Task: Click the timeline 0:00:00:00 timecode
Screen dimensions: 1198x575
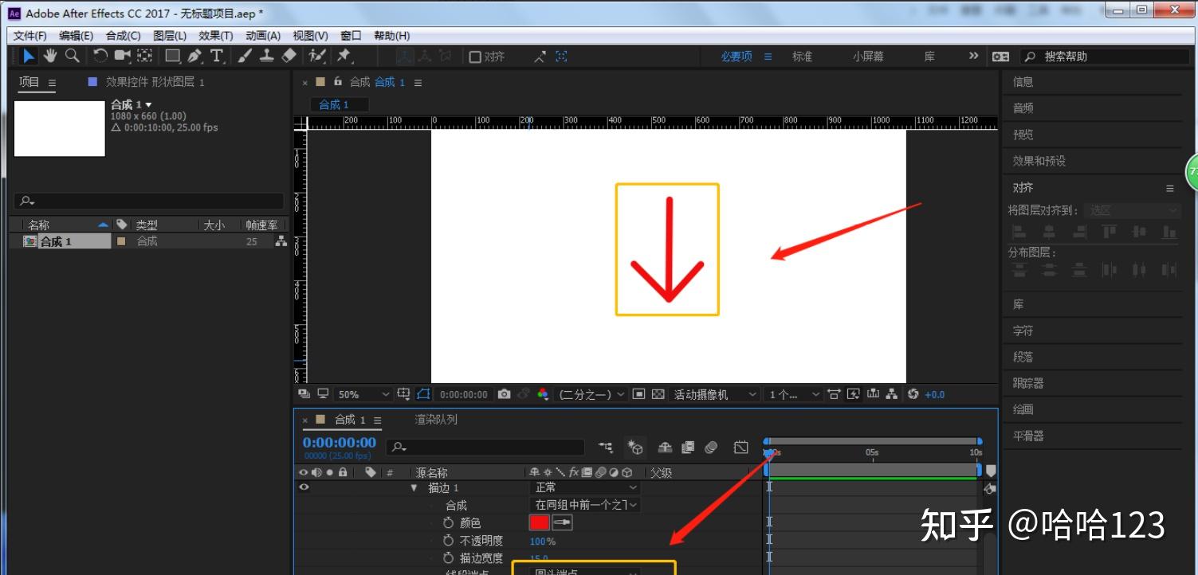Action: tap(339, 443)
